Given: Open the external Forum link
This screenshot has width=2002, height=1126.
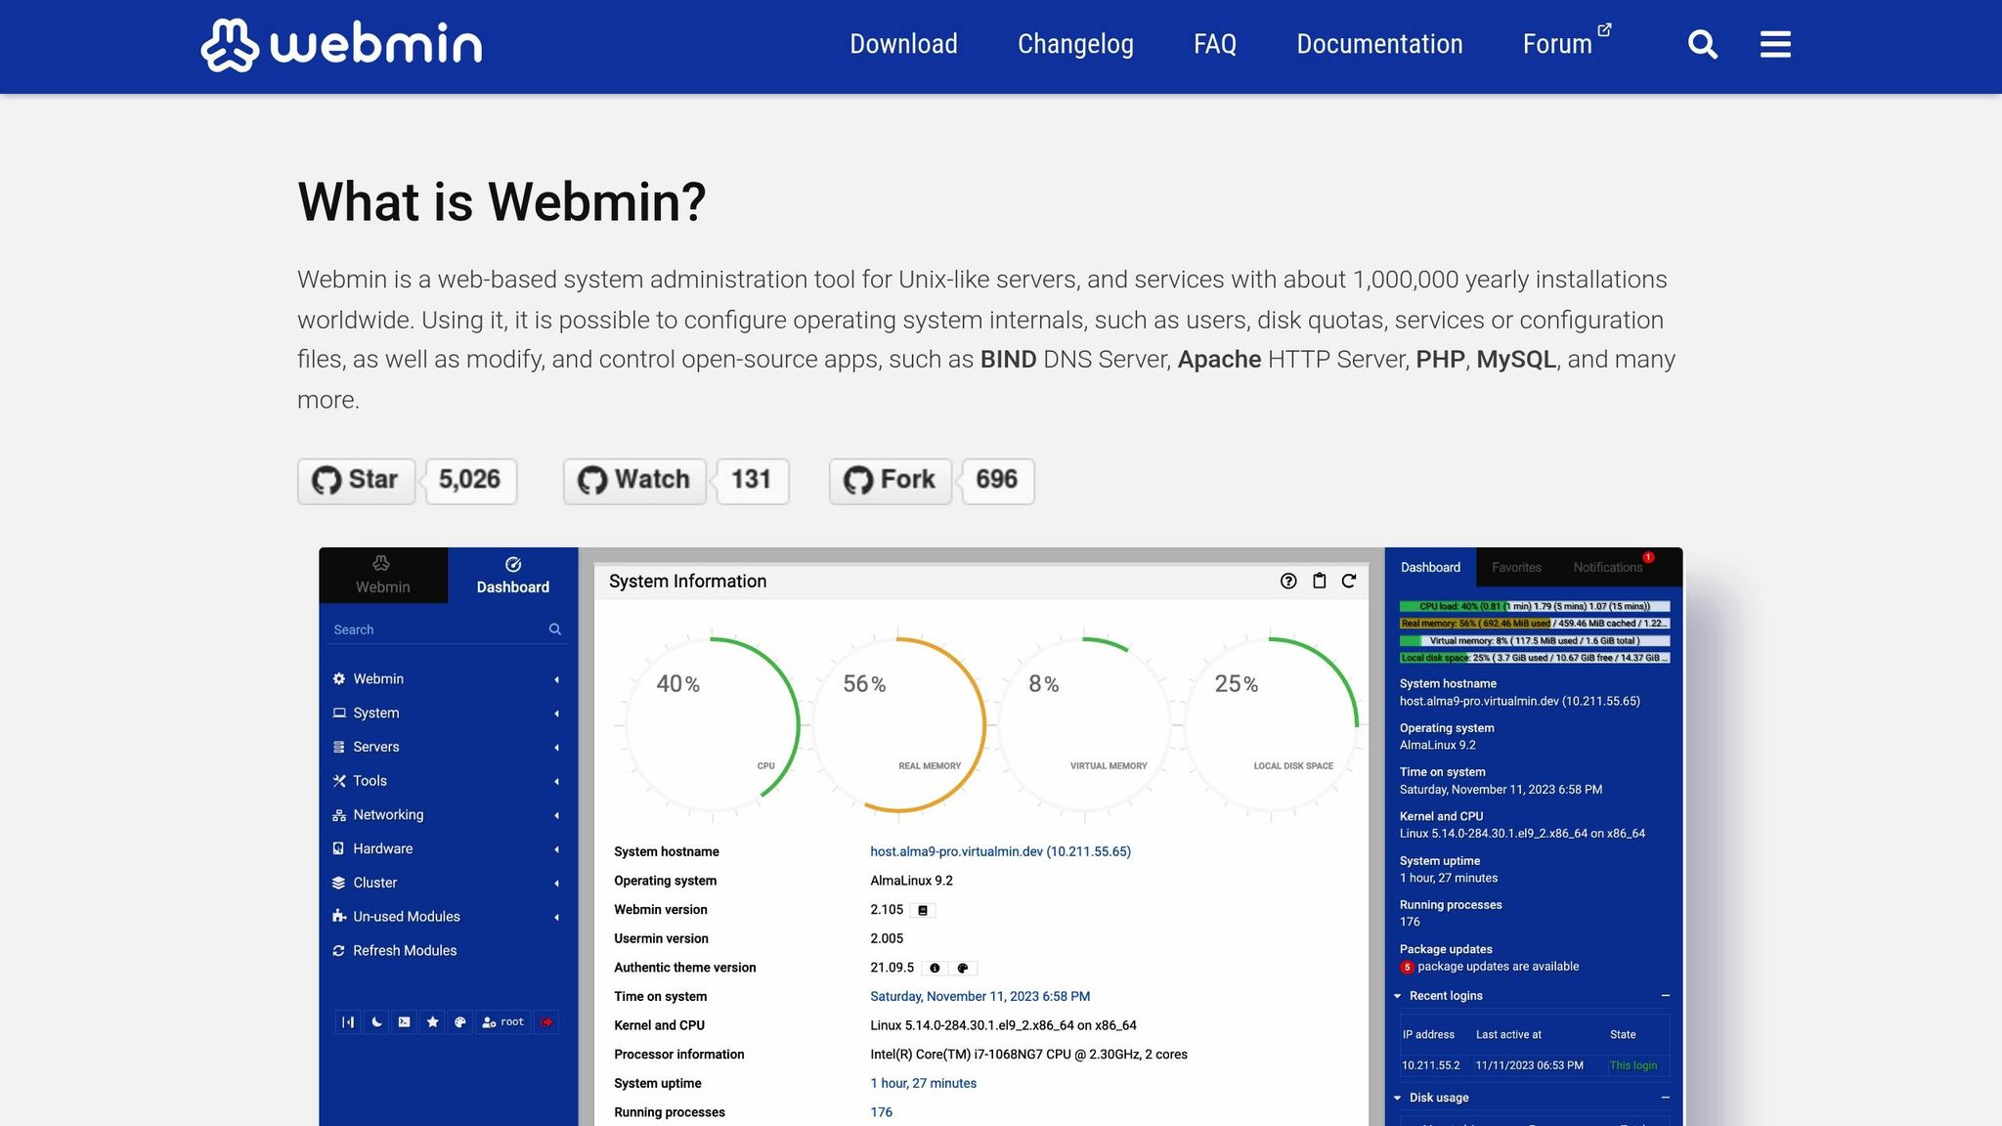Looking at the screenshot, I should tap(1566, 44).
